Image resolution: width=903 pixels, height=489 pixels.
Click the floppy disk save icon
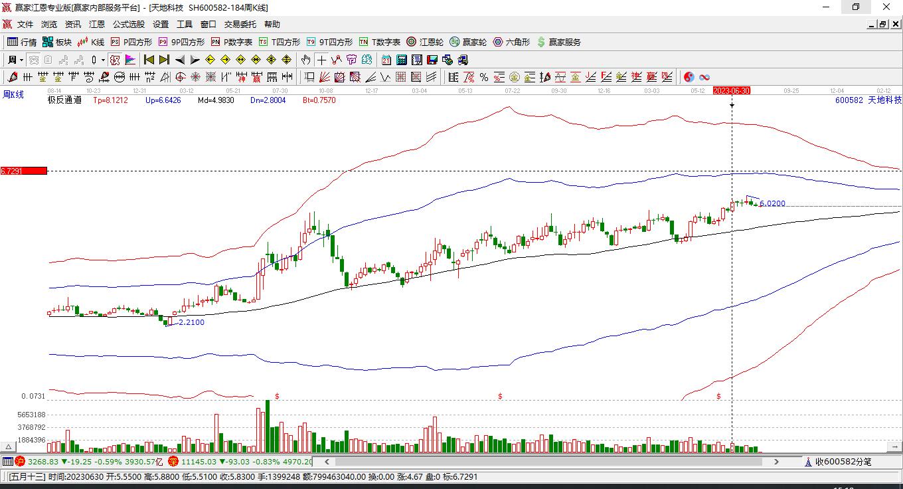point(432,60)
